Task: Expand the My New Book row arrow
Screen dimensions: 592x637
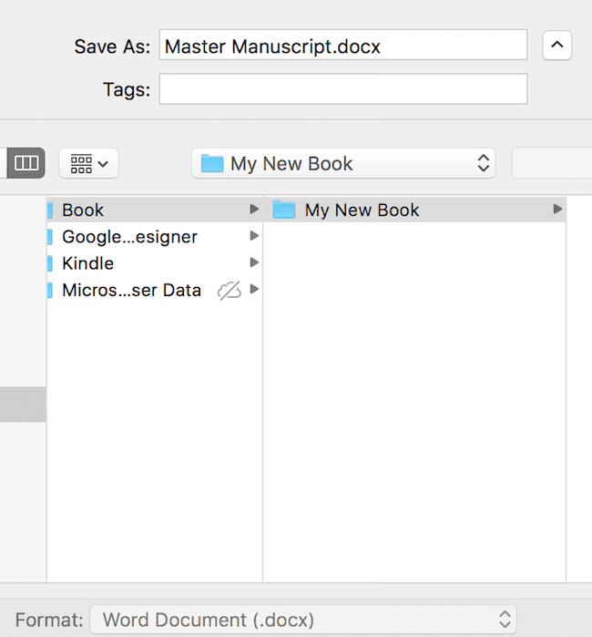Action: pyautogui.click(x=557, y=210)
